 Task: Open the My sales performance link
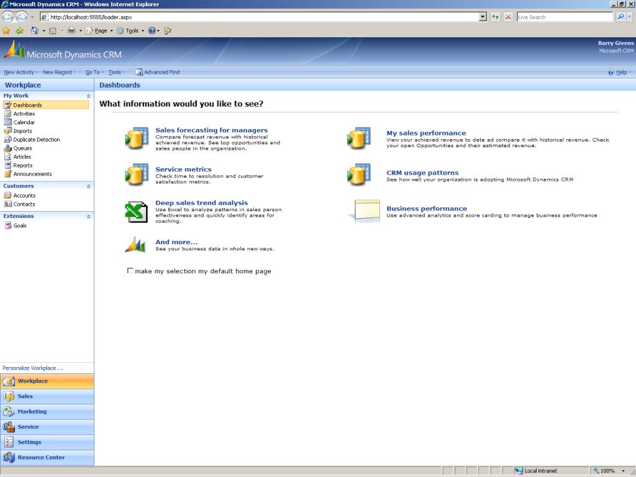point(426,133)
